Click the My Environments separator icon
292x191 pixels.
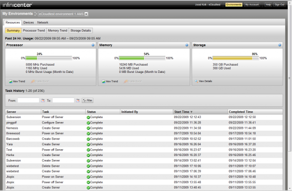point(36,14)
